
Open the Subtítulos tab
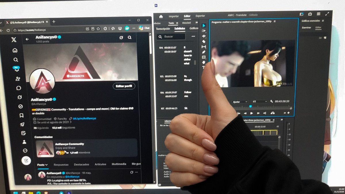pyautogui.click(x=180, y=29)
